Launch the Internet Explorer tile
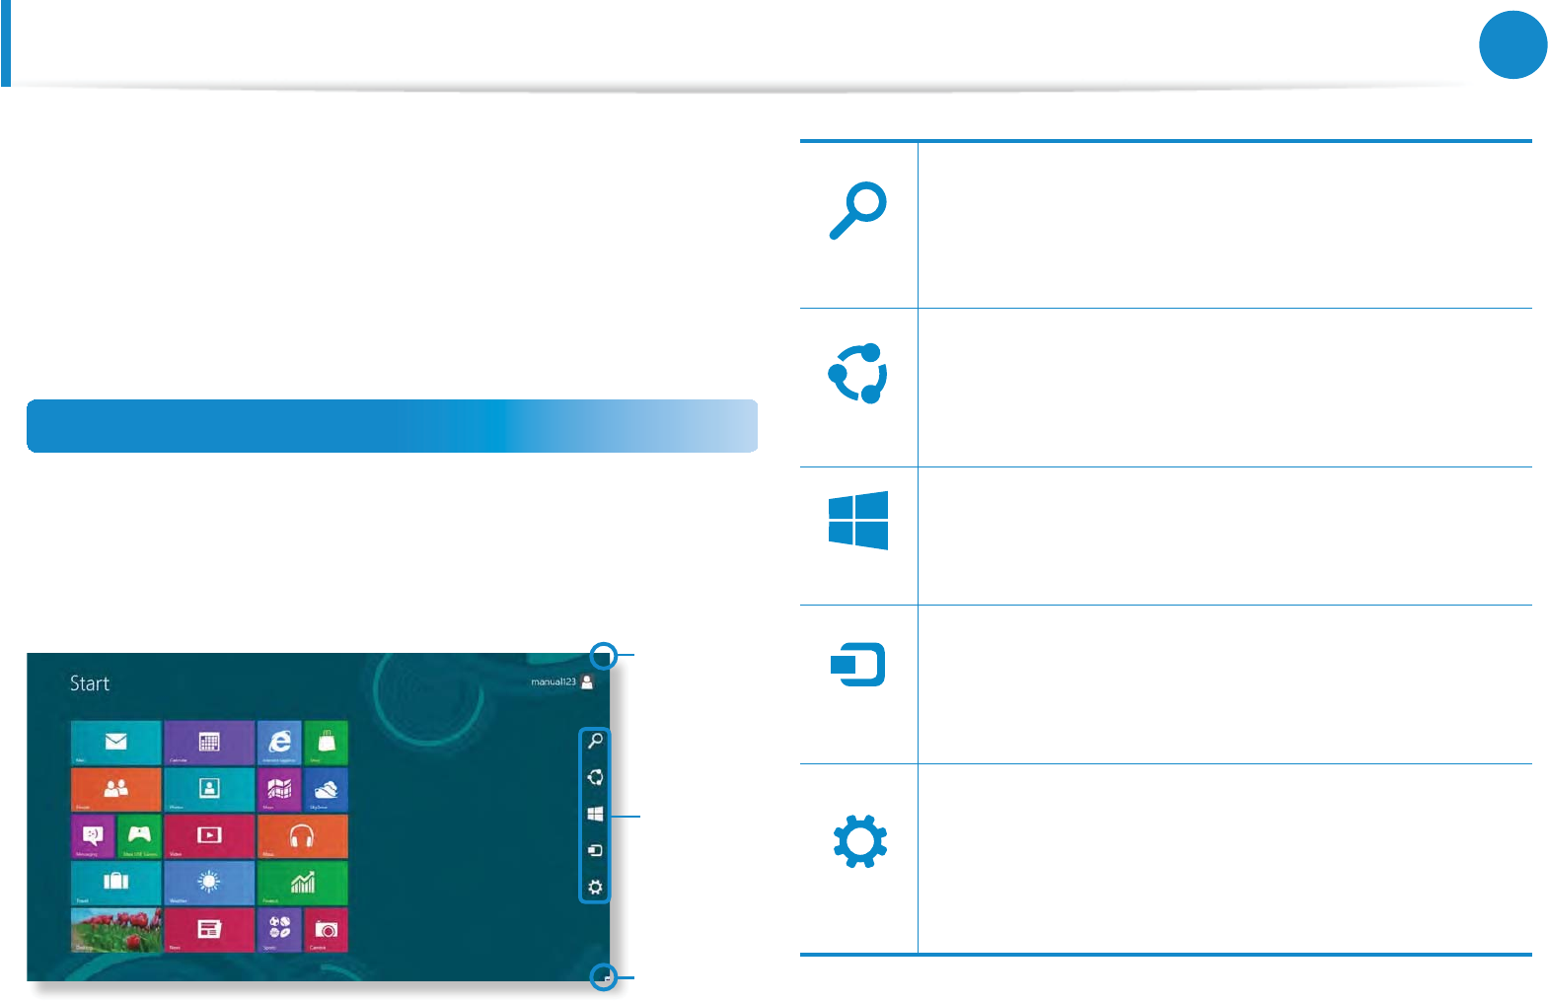1548x1002 pixels. pyautogui.click(x=279, y=743)
